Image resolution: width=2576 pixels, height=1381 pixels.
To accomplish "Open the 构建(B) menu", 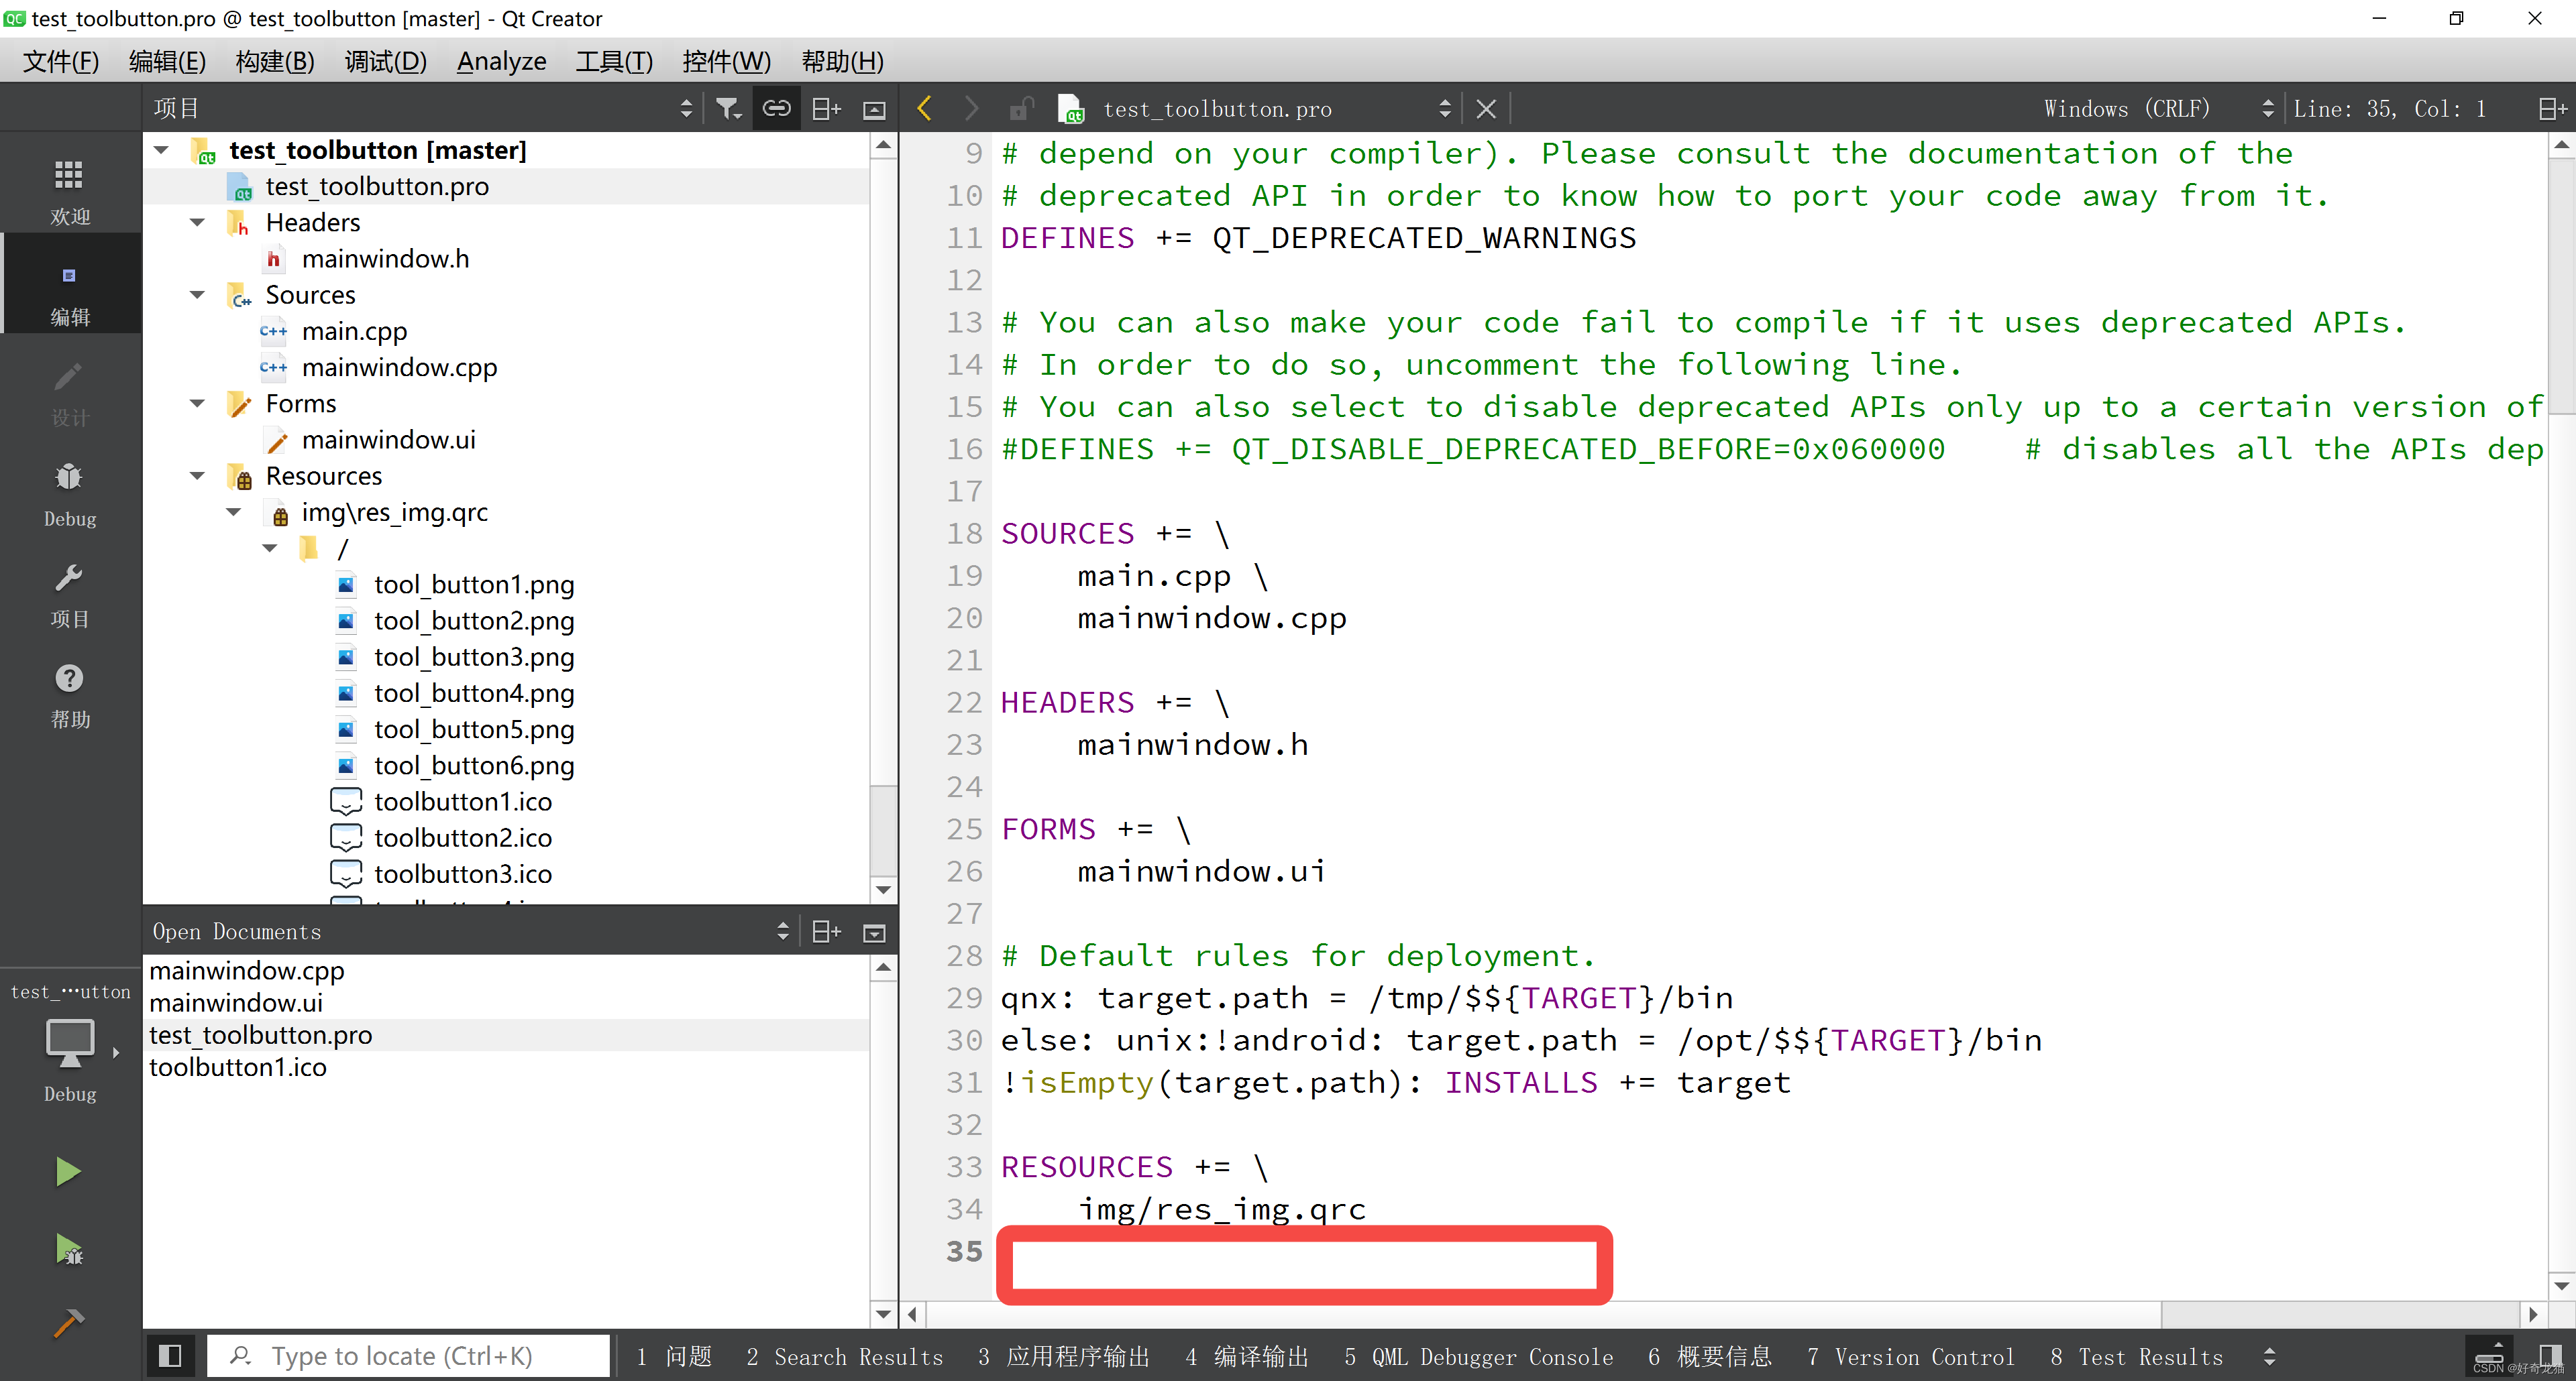I will 275,62.
